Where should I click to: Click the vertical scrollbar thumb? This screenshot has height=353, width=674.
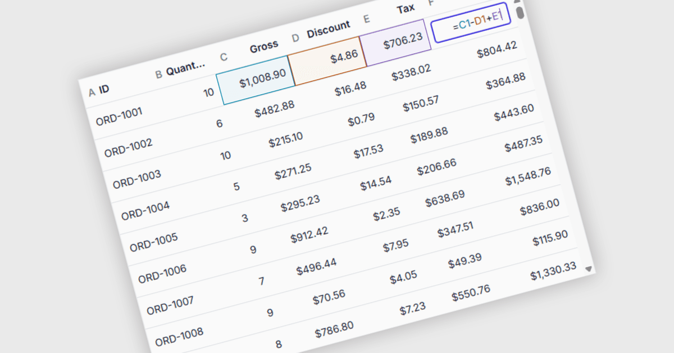(x=520, y=12)
